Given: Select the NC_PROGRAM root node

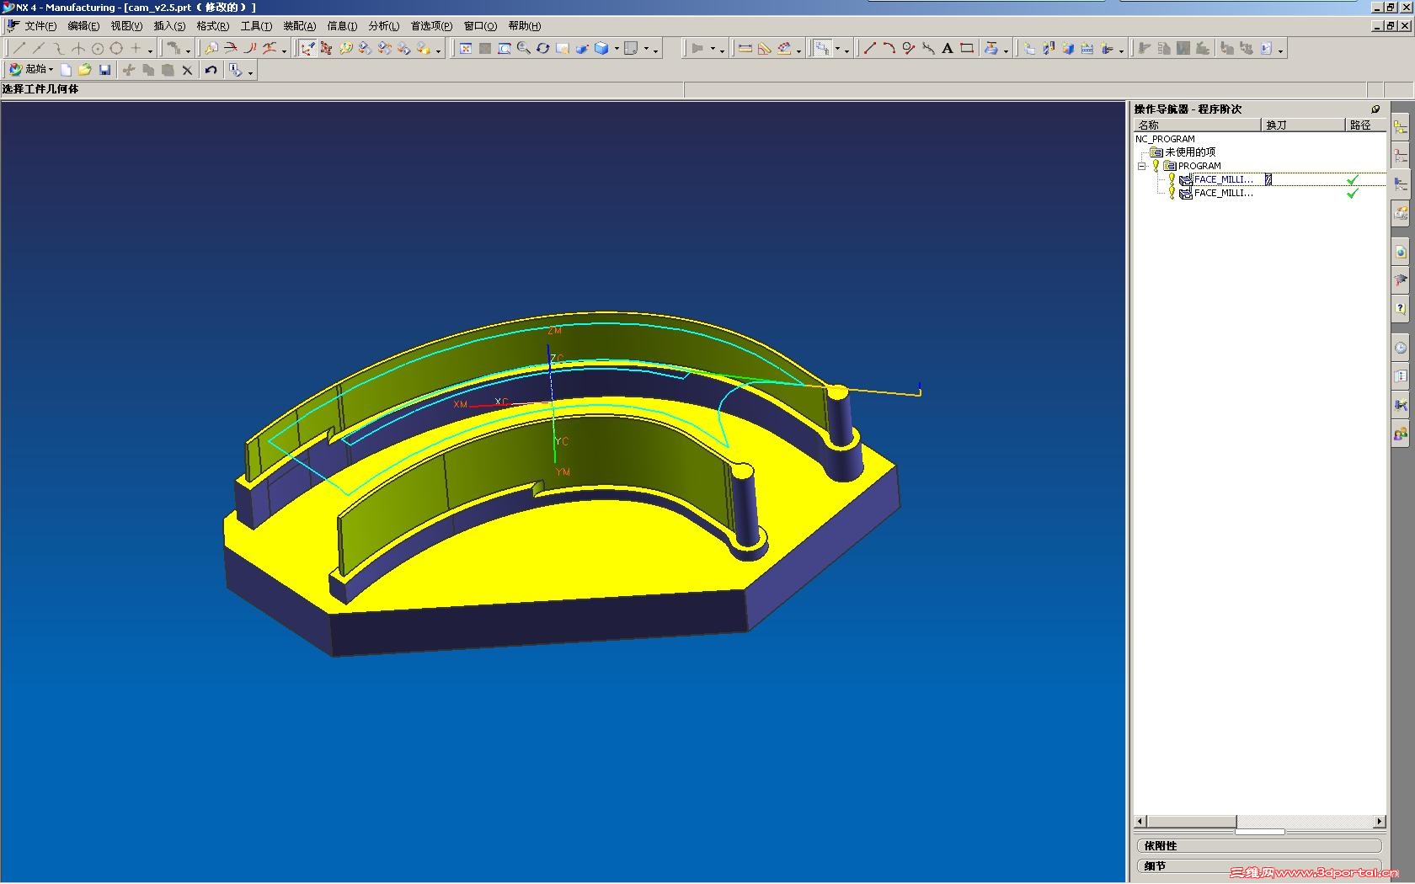Looking at the screenshot, I should (1165, 139).
